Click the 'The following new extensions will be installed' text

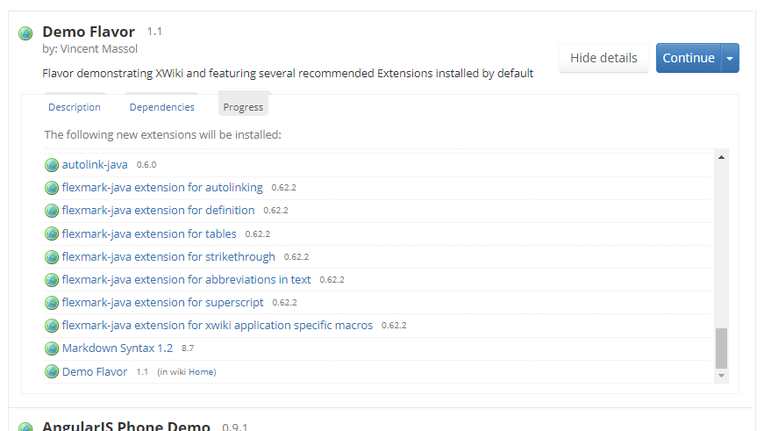(163, 134)
